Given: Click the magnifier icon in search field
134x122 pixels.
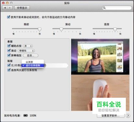Looking at the screenshot, I should pos(104,8).
